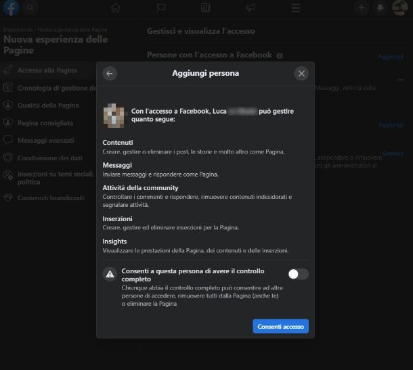Screen dimensions: 413x370
Task: Click the Pagina consigliata sidebar icon
Action: [8, 122]
